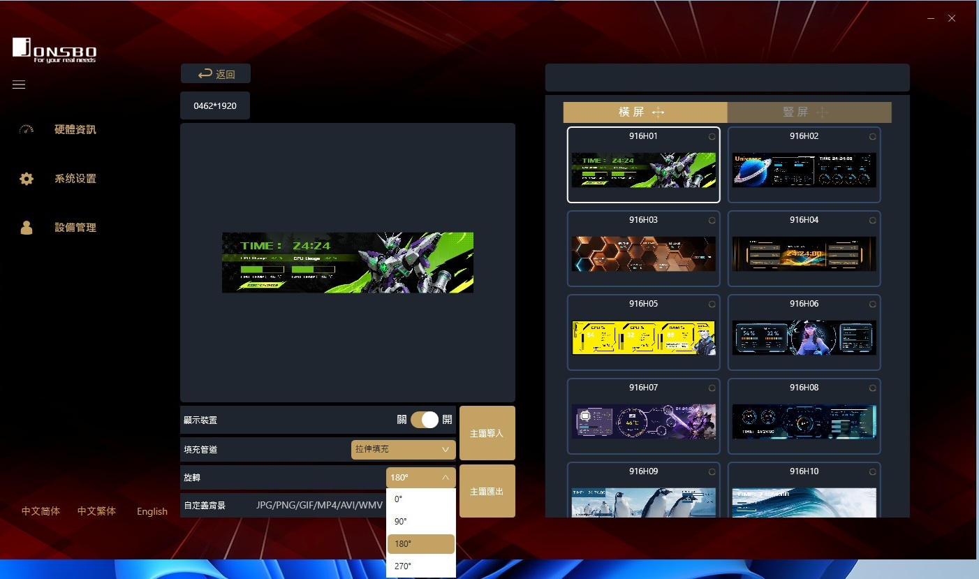This screenshot has width=979, height=579.
Task: Go back with the 返回 button
Action: coord(216,74)
